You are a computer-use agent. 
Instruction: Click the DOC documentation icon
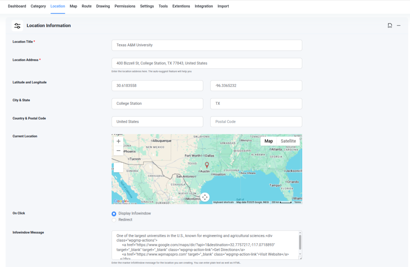(390, 25)
